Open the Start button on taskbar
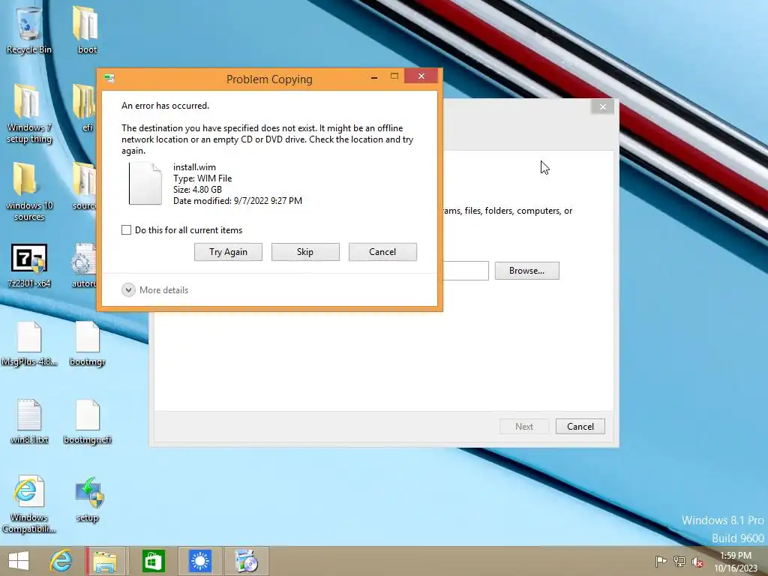This screenshot has height=576, width=768. (19, 561)
